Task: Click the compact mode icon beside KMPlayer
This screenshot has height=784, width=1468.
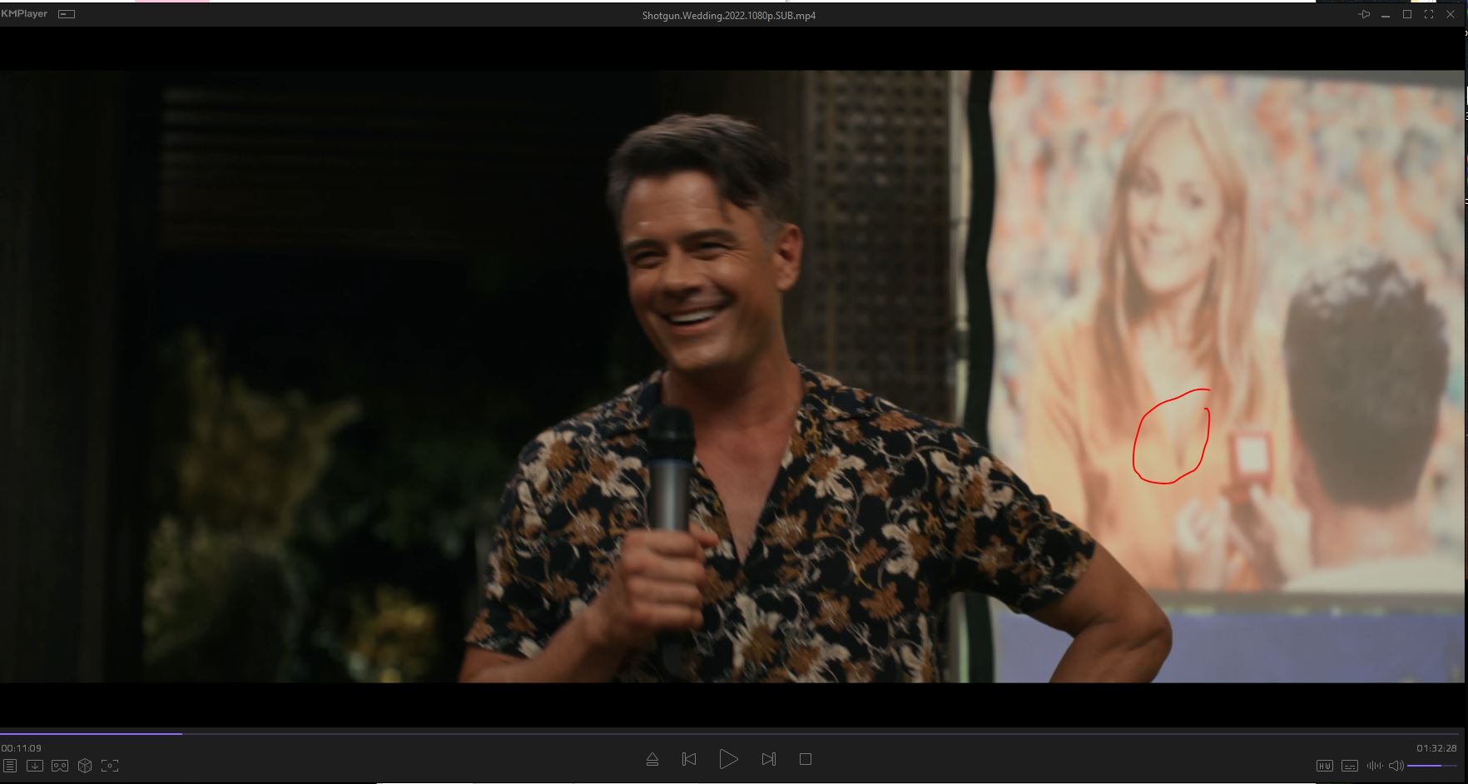Action: (67, 14)
